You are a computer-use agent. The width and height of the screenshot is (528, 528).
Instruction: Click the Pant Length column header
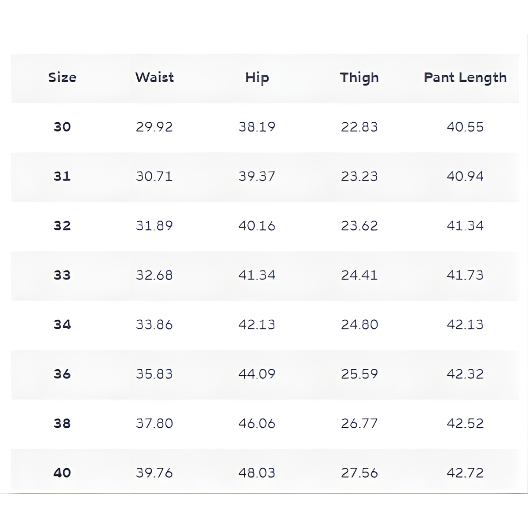465,78
